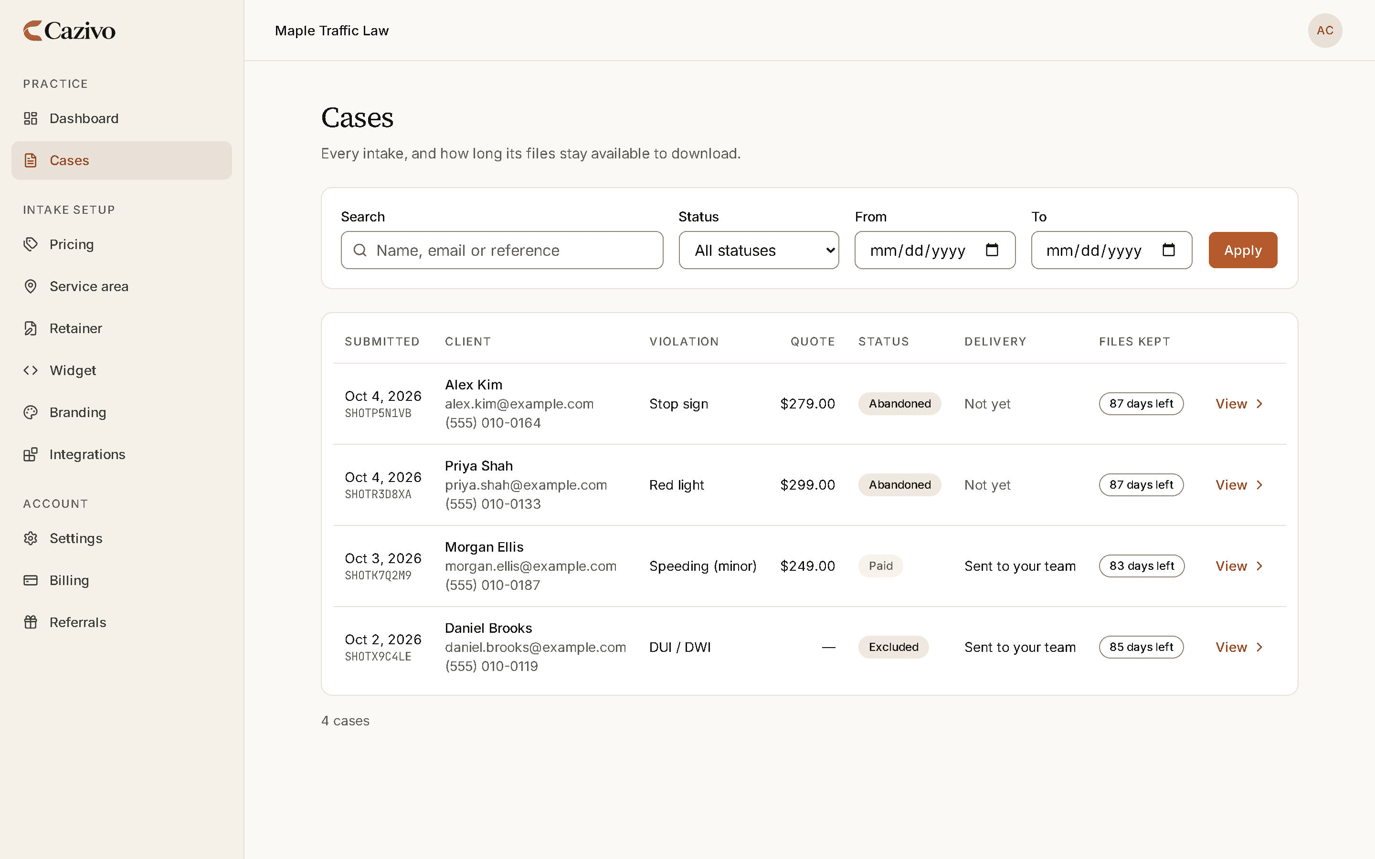Click the Billing card icon
The height and width of the screenshot is (859, 1375).
pyautogui.click(x=31, y=580)
